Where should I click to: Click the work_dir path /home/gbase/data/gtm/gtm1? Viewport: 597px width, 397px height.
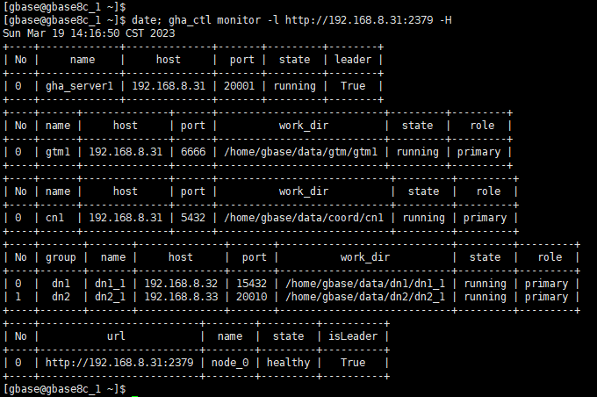click(301, 152)
